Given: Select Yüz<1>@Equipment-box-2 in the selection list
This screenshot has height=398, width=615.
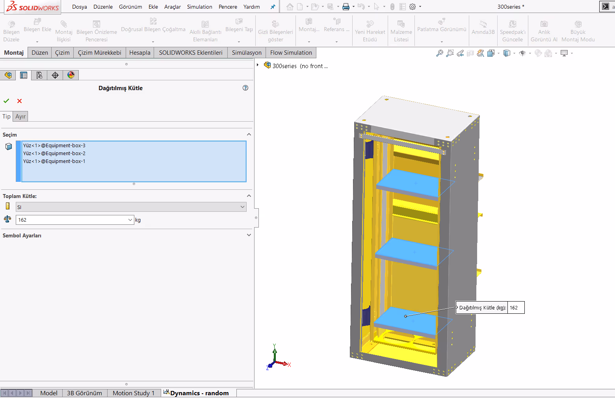Looking at the screenshot, I should tap(54, 154).
